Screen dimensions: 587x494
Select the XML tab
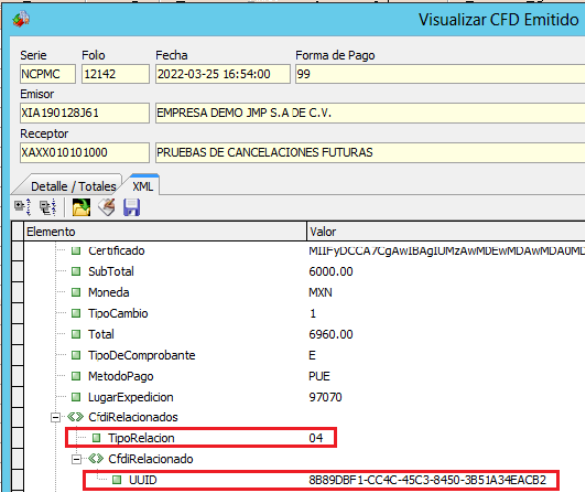click(143, 186)
